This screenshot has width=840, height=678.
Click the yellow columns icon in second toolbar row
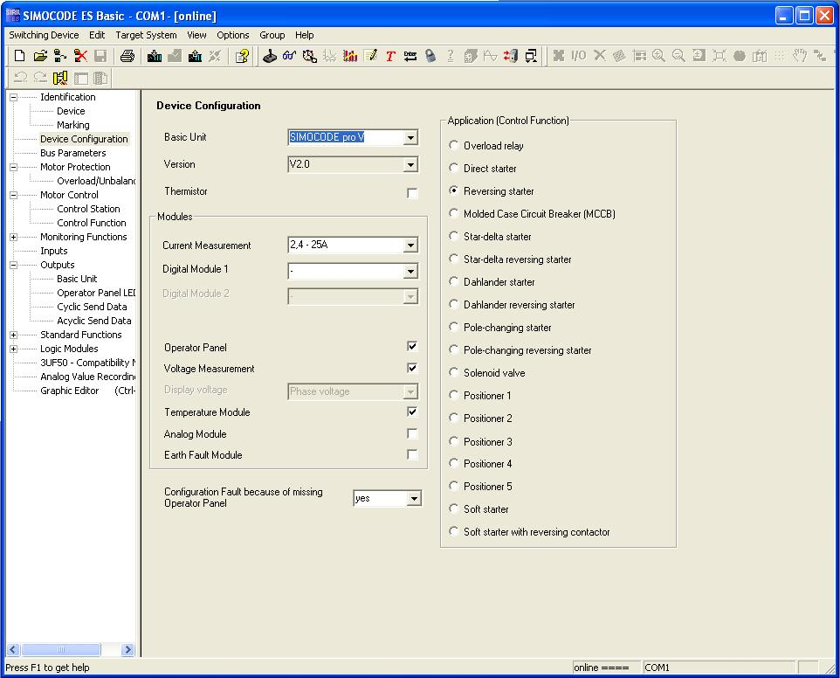pyautogui.click(x=60, y=79)
